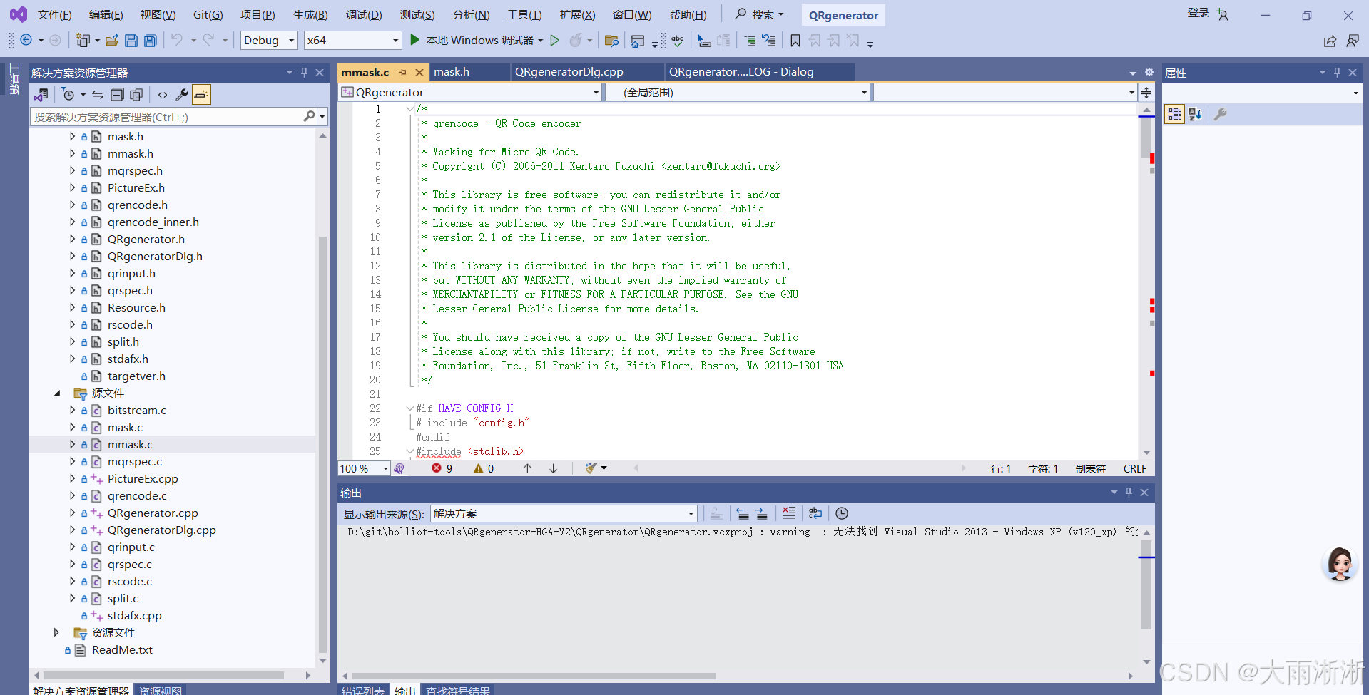This screenshot has height=695, width=1369.
Task: Click the Start Without Debugging outline arrow
Action: tap(555, 41)
